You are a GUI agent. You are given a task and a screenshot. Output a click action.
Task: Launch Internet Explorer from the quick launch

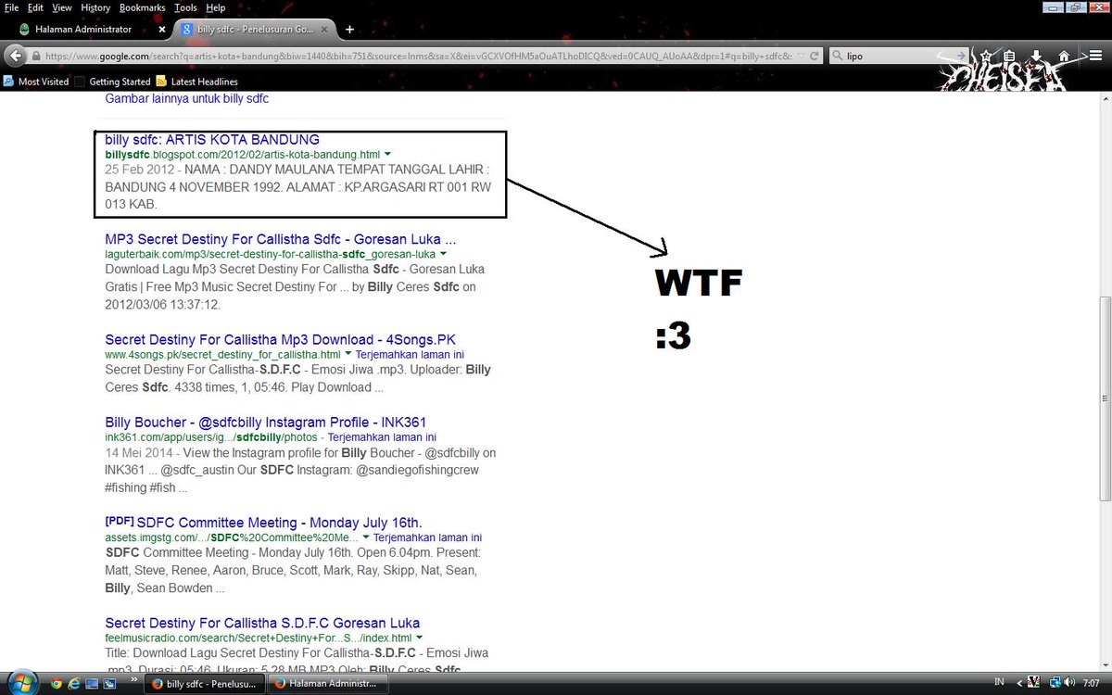[73, 684]
